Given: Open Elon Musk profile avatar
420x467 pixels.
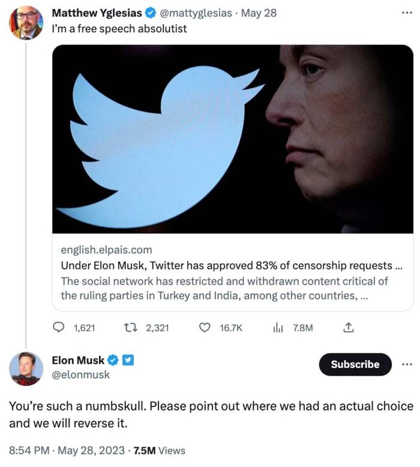Looking at the screenshot, I should [26, 369].
